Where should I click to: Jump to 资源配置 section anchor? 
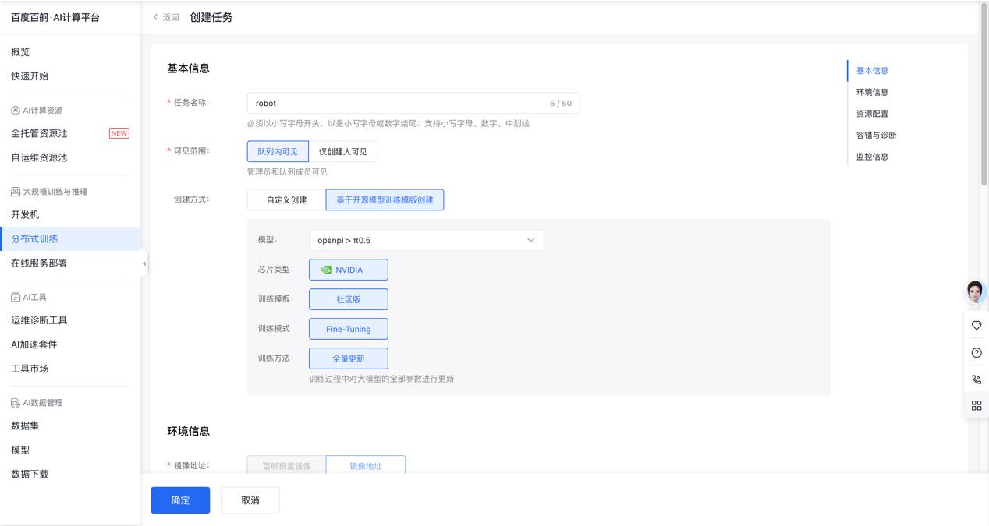point(872,114)
